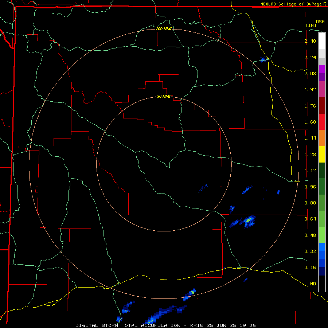The image size is (328, 328).
Task: Pick the light green legend swatch near 0.48
Action: [x=322, y=235]
